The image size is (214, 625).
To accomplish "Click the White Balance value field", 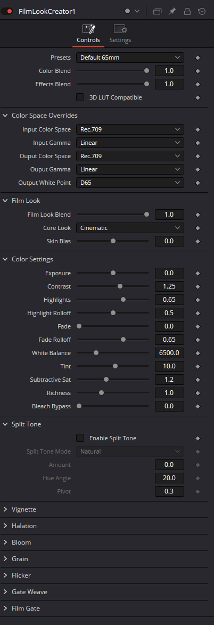I will point(169,353).
